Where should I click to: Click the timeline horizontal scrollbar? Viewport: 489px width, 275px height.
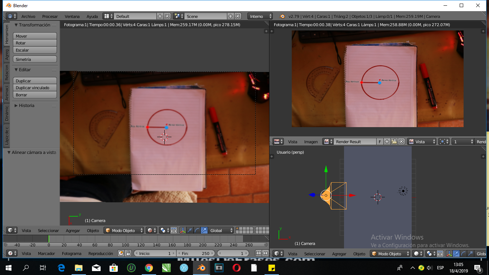(x=136, y=245)
